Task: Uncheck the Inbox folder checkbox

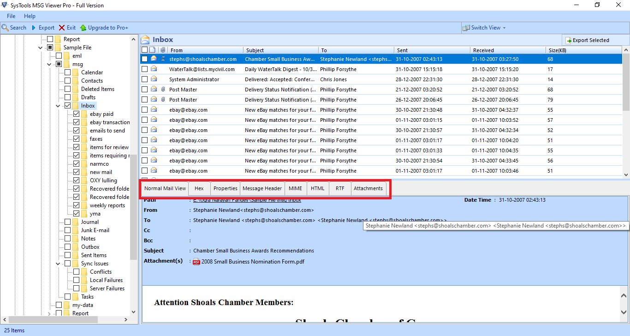Action: [68, 106]
